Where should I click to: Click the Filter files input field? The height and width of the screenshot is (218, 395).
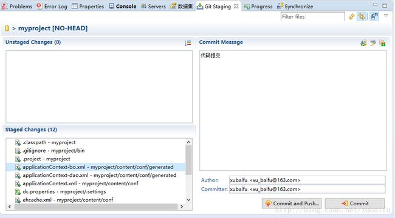(312, 16)
